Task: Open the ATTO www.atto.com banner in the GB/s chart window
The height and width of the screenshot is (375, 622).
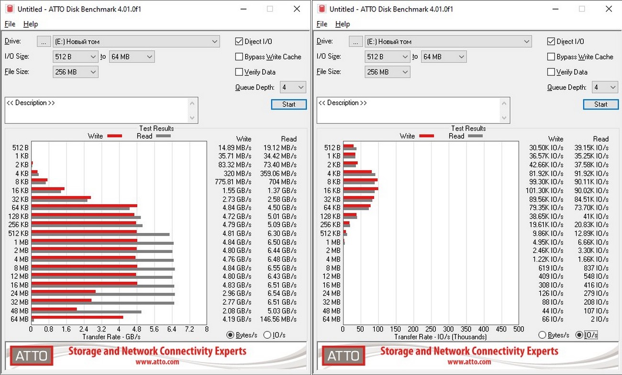Action: pyautogui.click(x=155, y=356)
